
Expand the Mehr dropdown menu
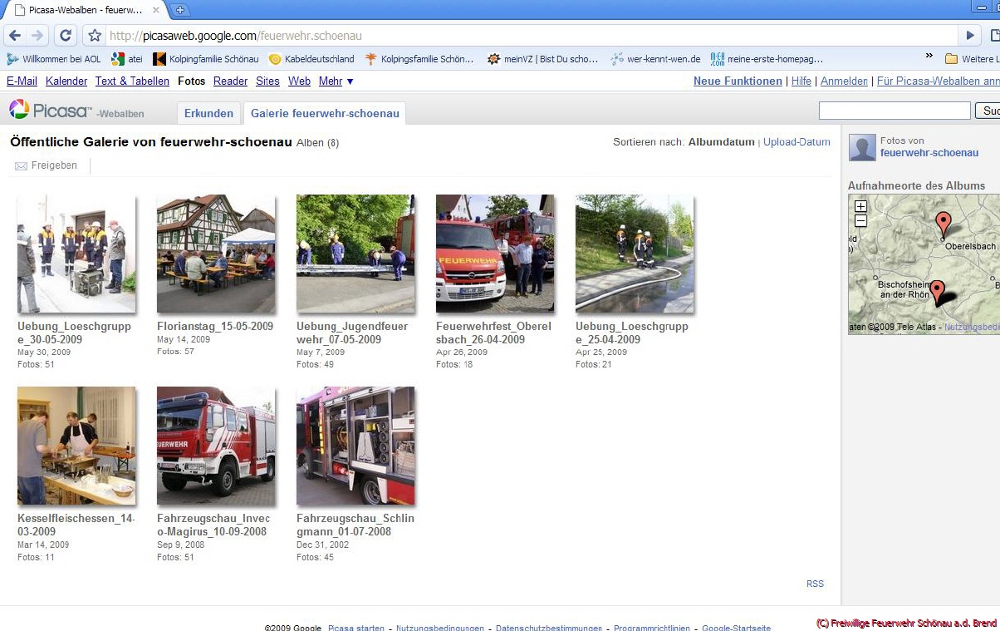click(336, 81)
